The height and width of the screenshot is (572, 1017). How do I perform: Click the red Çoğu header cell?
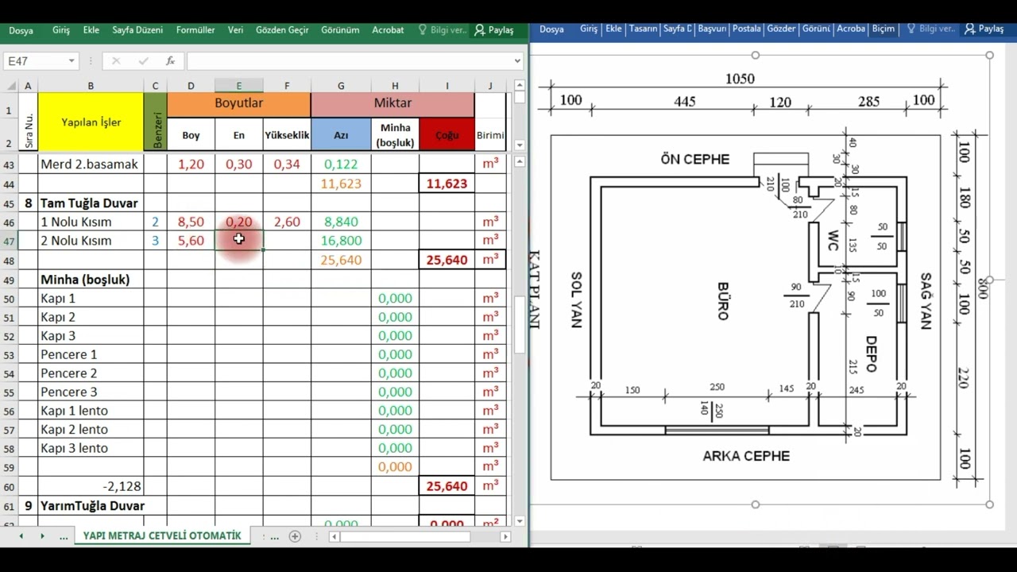coord(447,135)
